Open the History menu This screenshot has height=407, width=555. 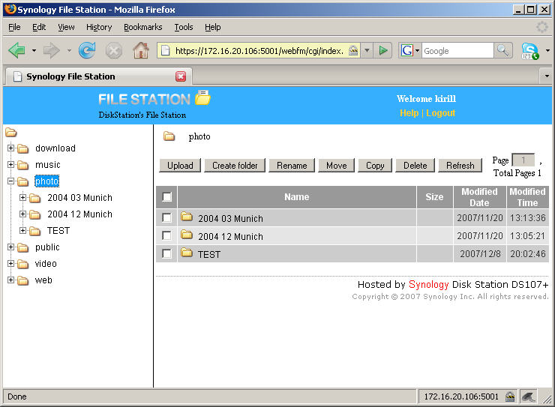pos(99,27)
